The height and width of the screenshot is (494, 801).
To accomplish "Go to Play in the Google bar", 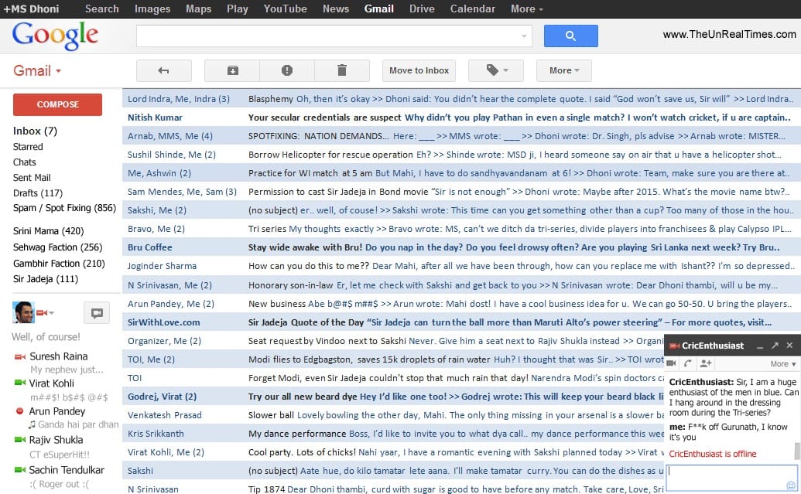I will 237,9.
